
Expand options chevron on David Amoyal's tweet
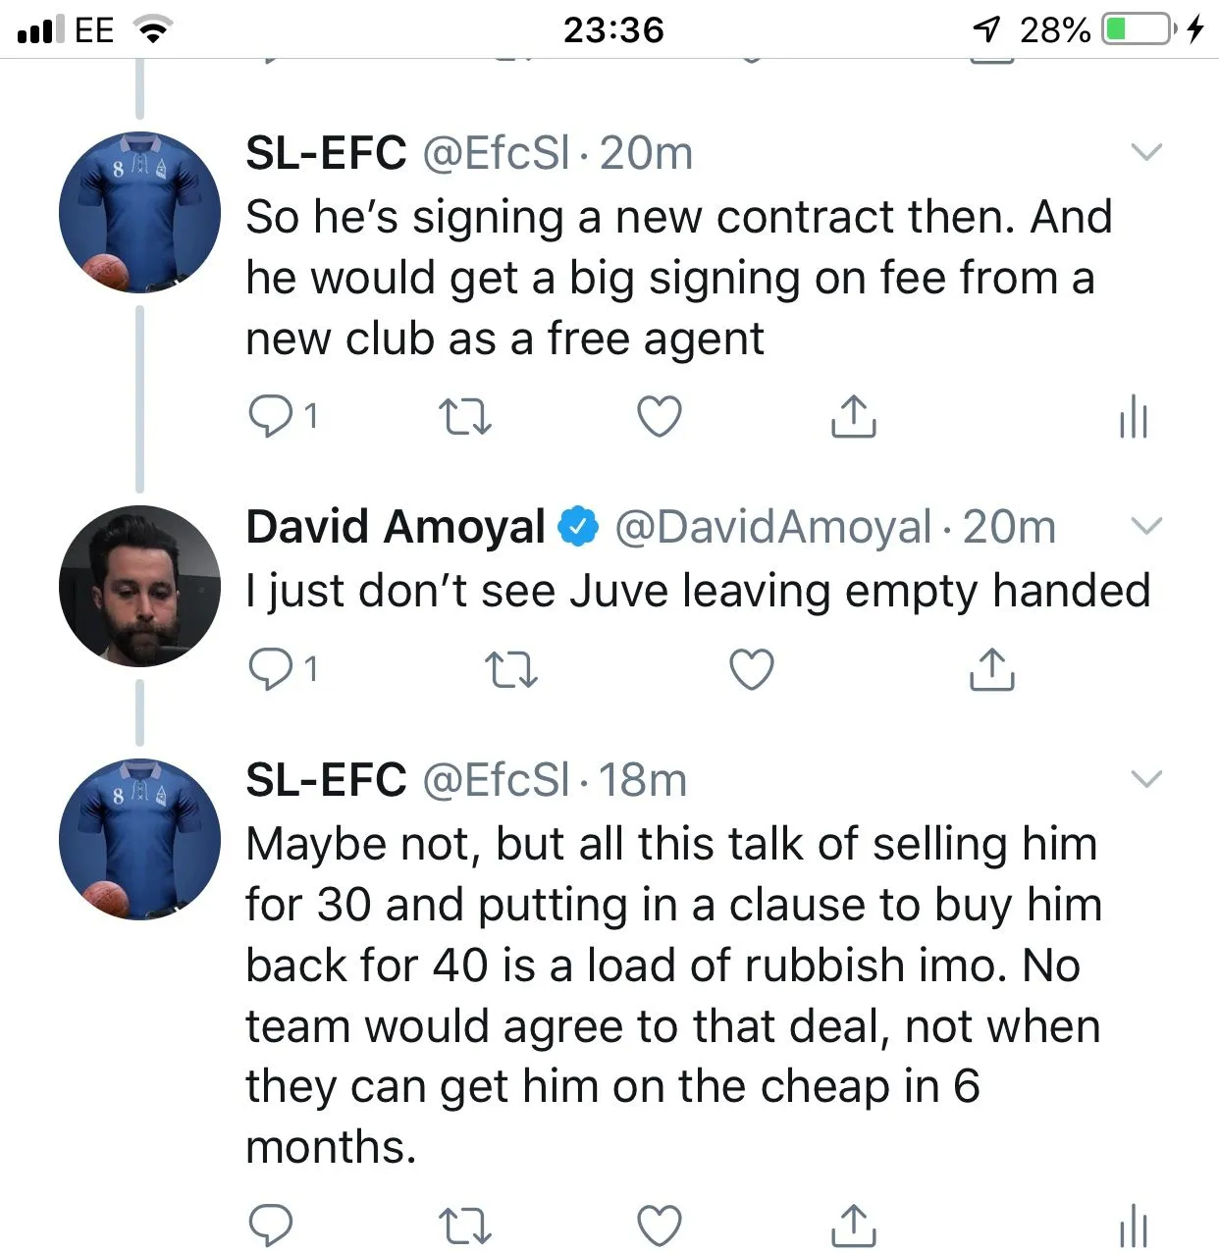tap(1146, 527)
